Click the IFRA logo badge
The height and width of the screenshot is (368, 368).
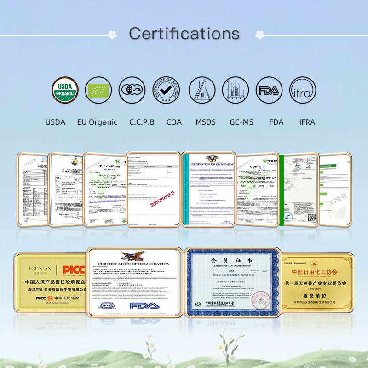[303, 90]
